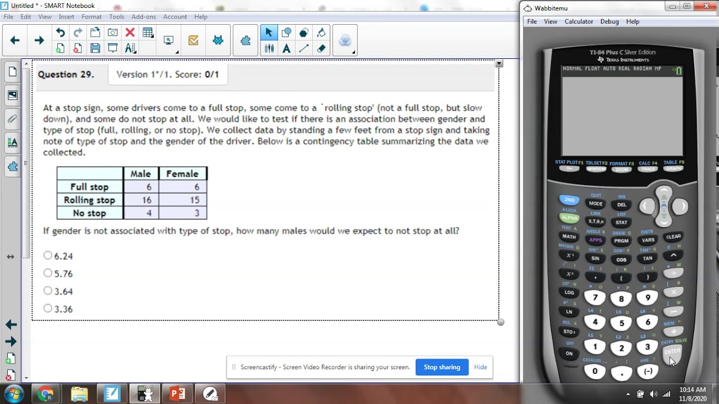This screenshot has height=404, width=719.
Task: Select answer option 3.36
Action: 48,309
